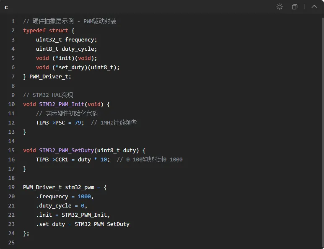Toggle light theme sun icon
324x249 pixels.
point(280,7)
